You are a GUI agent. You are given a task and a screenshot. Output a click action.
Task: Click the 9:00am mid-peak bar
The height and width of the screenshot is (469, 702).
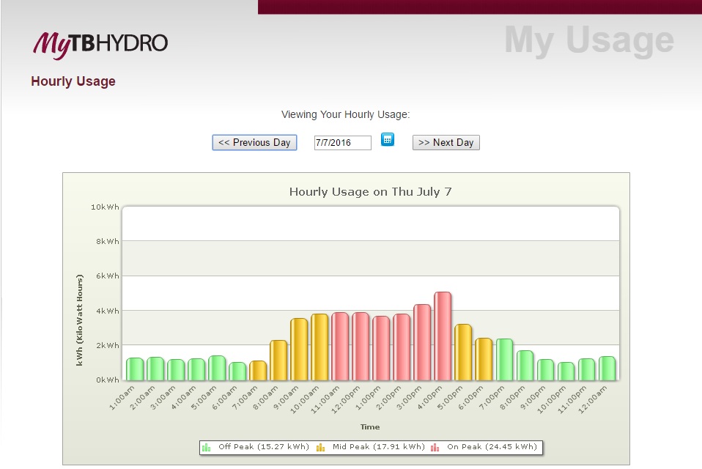[299, 350]
